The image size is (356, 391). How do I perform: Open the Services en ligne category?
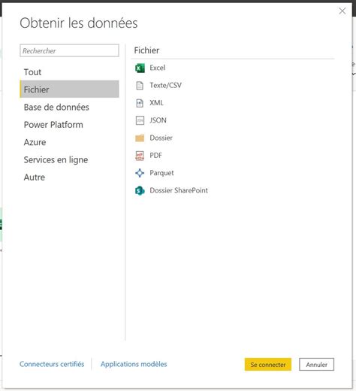click(x=69, y=159)
